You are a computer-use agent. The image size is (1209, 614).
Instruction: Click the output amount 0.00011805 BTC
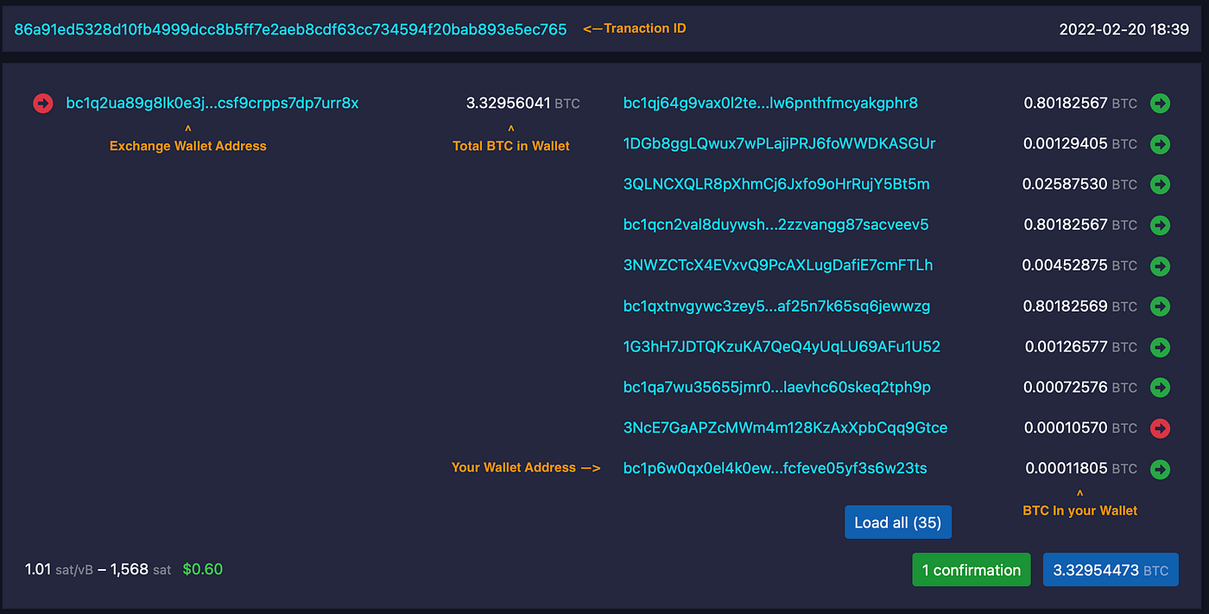point(1081,468)
